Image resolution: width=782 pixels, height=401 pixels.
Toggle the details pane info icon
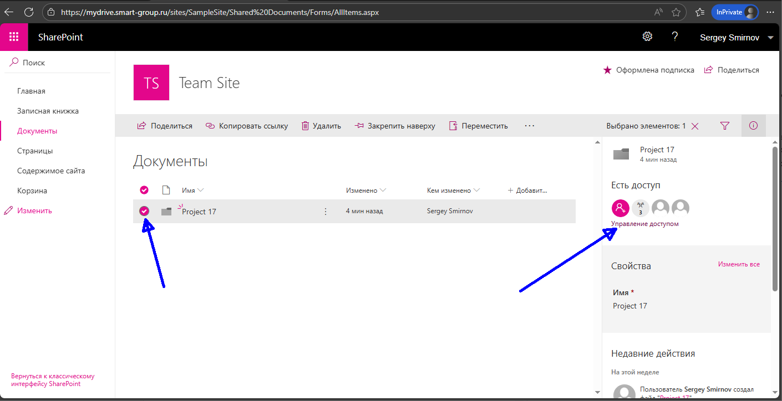(753, 126)
